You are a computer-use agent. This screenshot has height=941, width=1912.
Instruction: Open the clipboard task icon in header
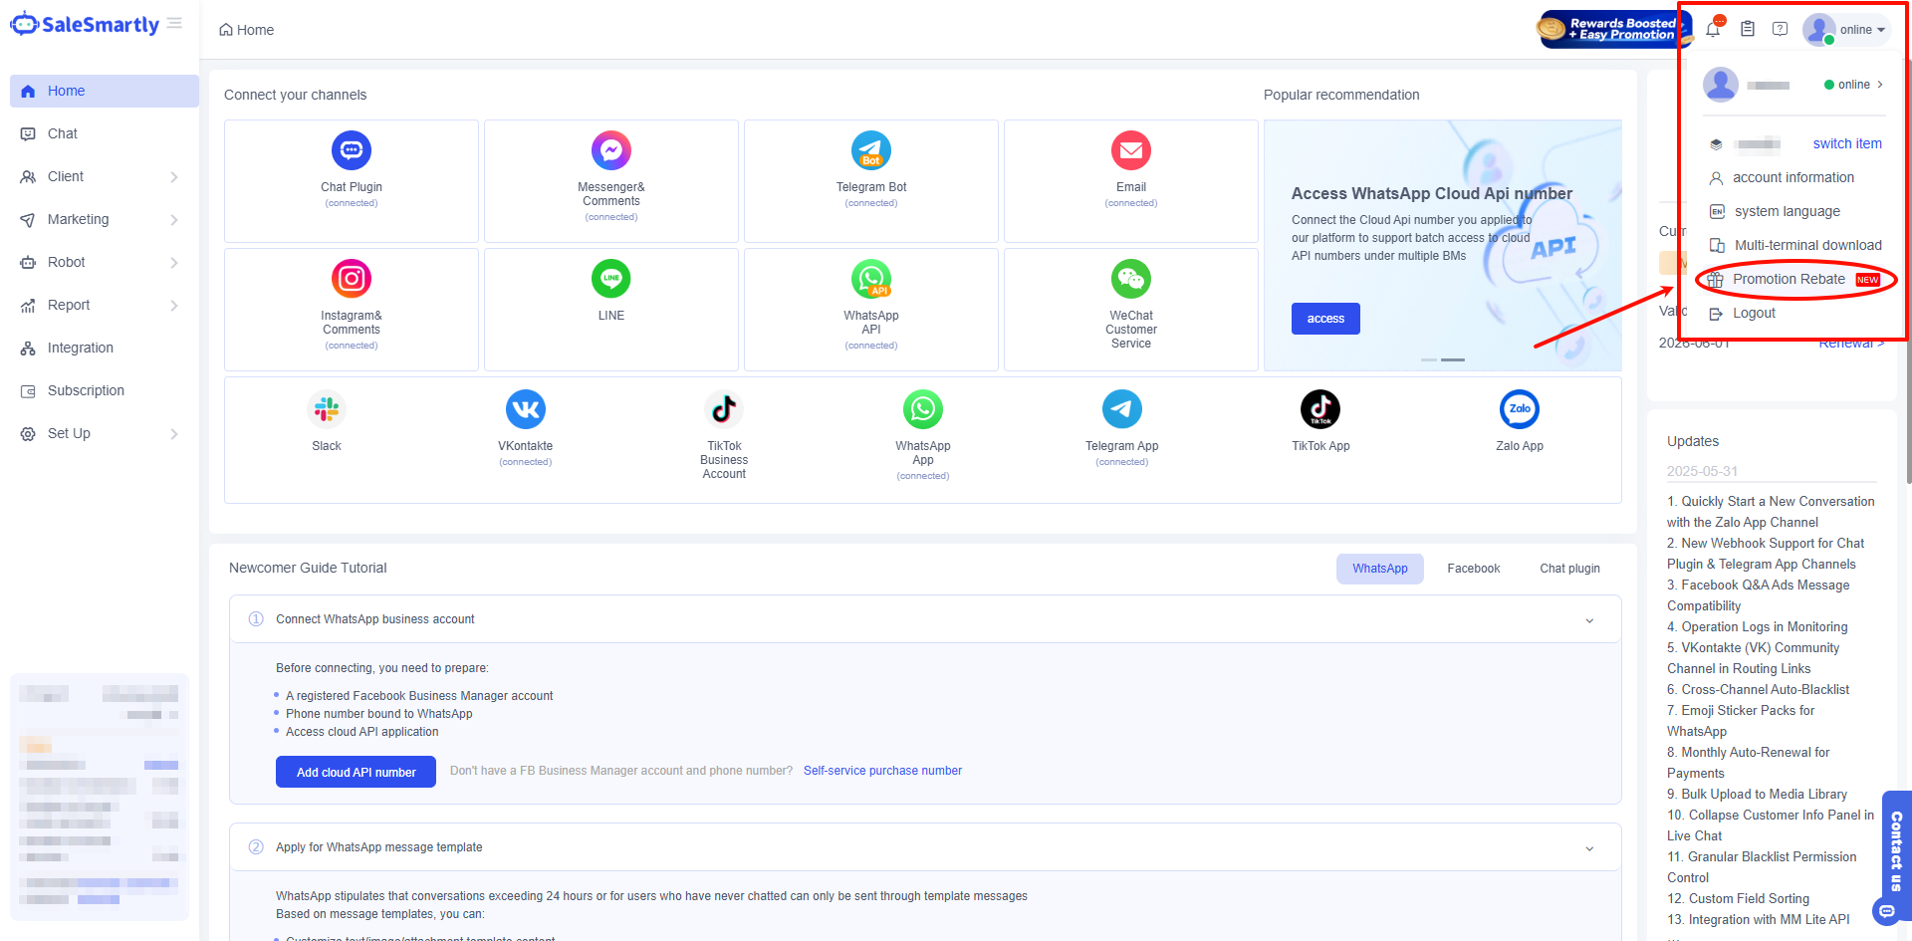[x=1748, y=29]
